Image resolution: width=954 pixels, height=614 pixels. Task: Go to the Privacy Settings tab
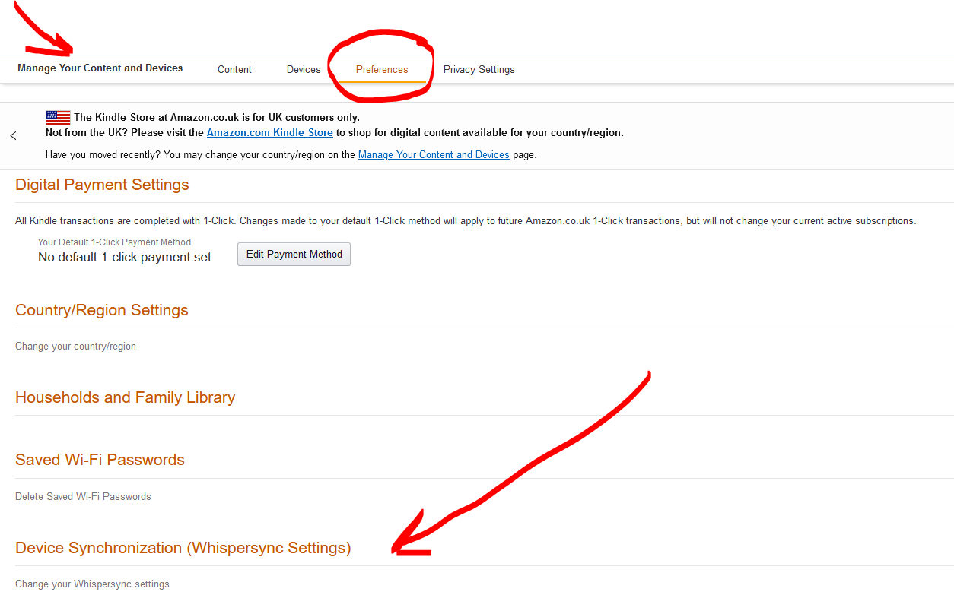point(479,69)
